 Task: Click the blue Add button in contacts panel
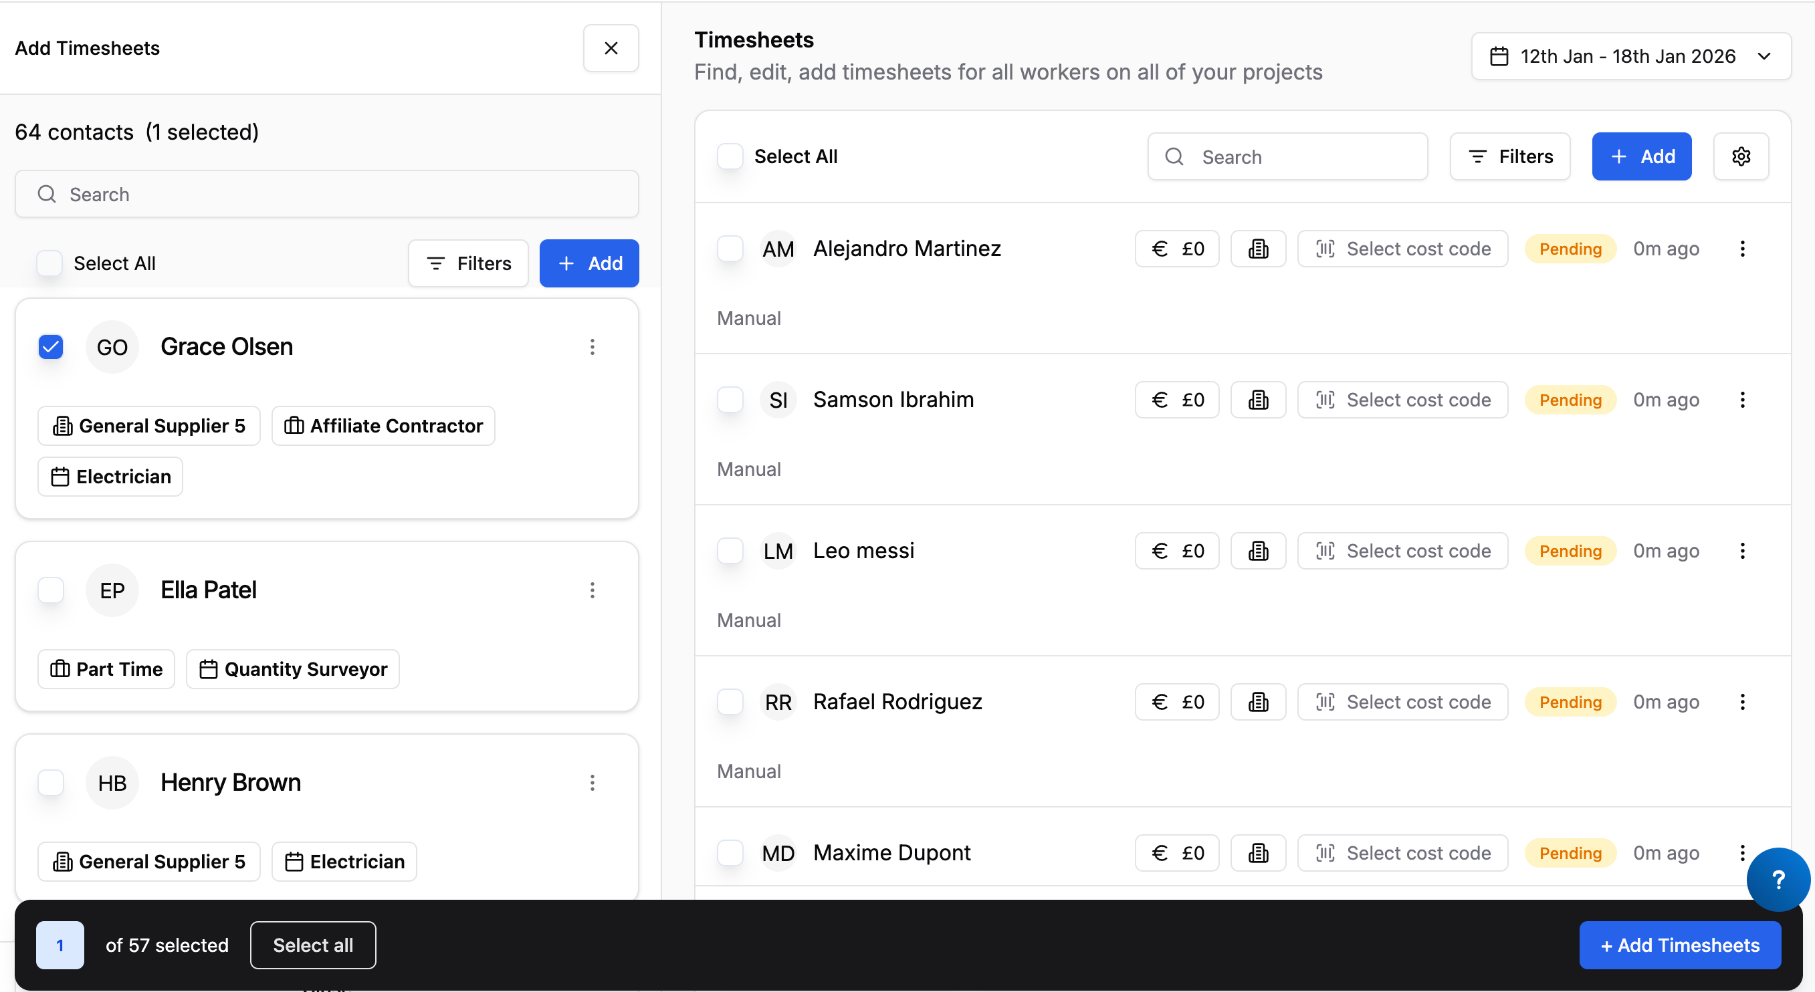pyautogui.click(x=589, y=263)
